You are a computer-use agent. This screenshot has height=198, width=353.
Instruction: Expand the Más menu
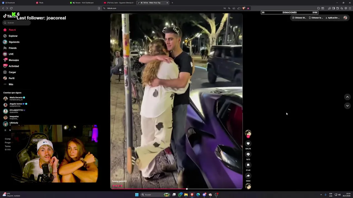tap(8, 84)
